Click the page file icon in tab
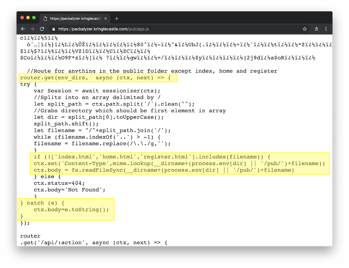The width and height of the screenshot is (349, 268). point(45,19)
